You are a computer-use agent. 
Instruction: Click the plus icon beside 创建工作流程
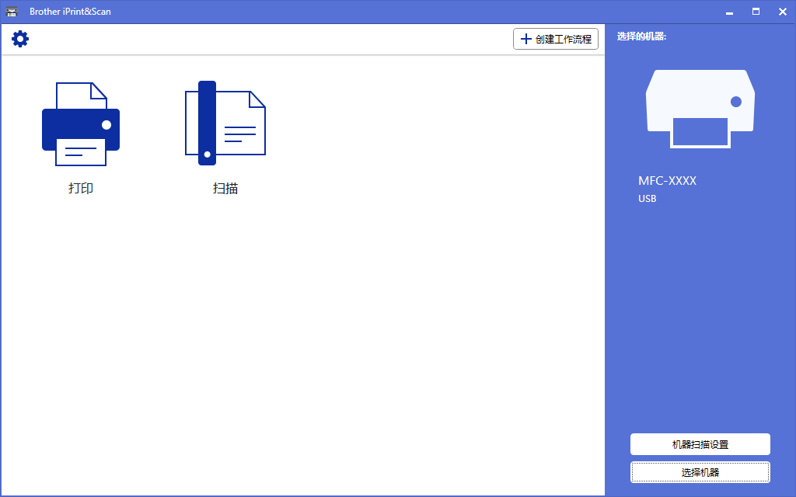point(526,39)
